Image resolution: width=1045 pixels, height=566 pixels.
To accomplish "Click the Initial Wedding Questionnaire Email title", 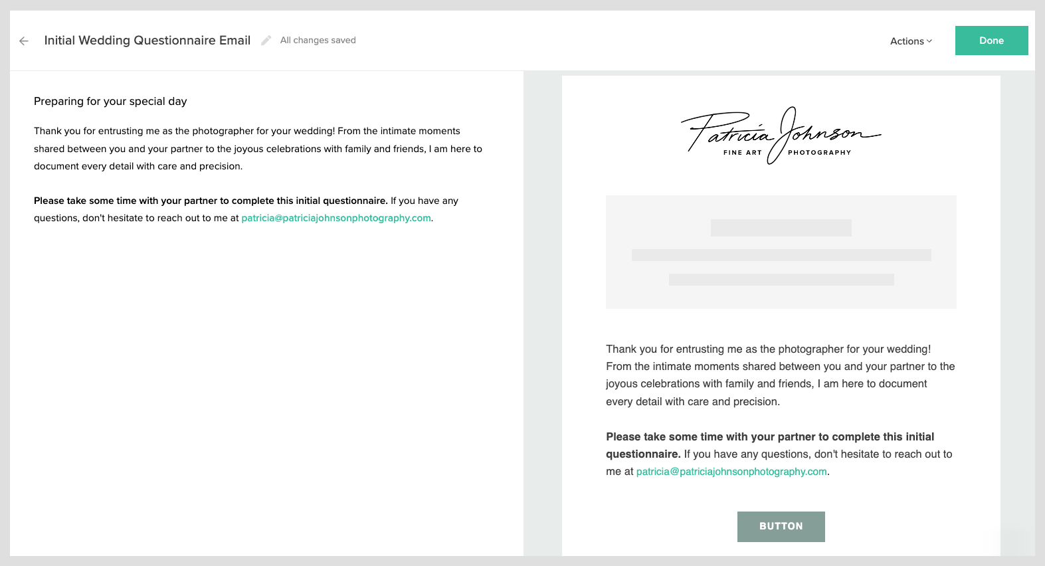I will [147, 41].
